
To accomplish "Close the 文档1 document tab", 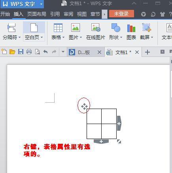I will click(137, 52).
